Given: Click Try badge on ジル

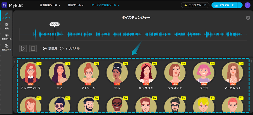Looking at the screenshot, I should [x=126, y=63].
